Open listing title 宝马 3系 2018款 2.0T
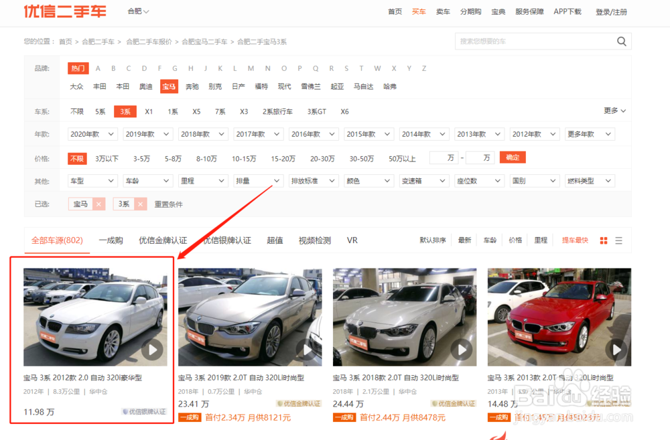670x440 pixels. (x=396, y=378)
